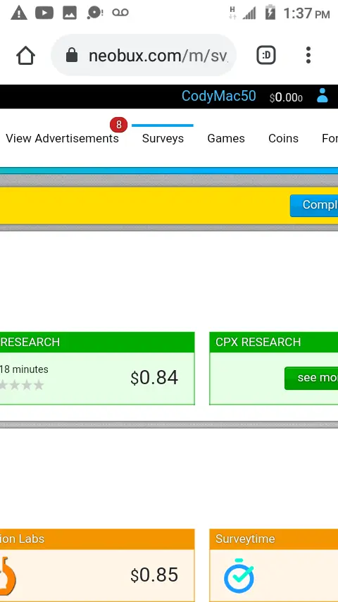Tap the 18 minutes duration text

tap(24, 369)
